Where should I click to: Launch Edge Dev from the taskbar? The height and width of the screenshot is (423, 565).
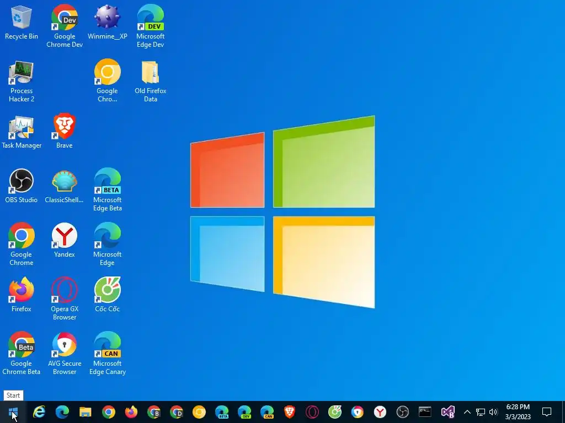pyautogui.click(x=244, y=412)
